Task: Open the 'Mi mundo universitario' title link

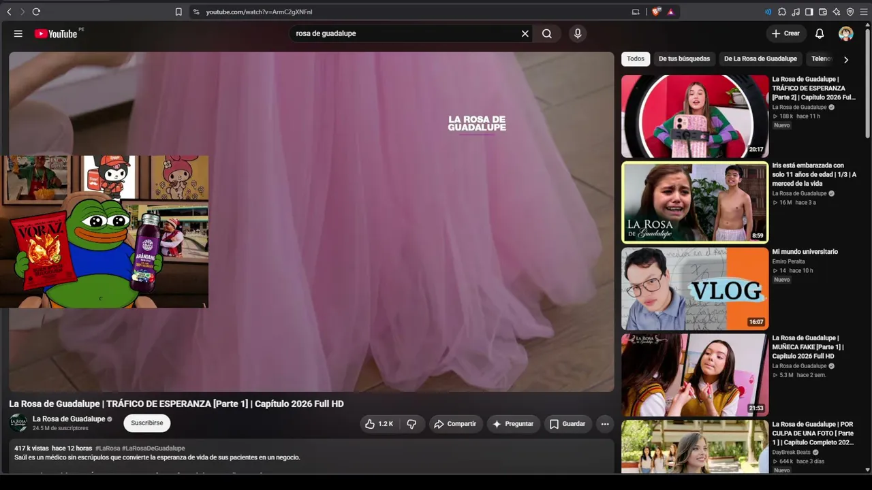Action: (805, 252)
